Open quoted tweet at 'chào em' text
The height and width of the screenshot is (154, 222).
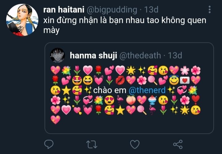point(109,90)
